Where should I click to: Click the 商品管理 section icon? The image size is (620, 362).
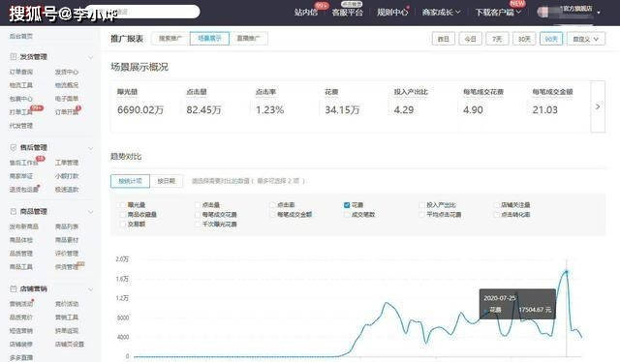pos(13,211)
